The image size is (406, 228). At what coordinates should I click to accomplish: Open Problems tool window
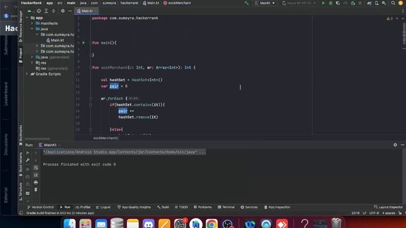pos(203,207)
